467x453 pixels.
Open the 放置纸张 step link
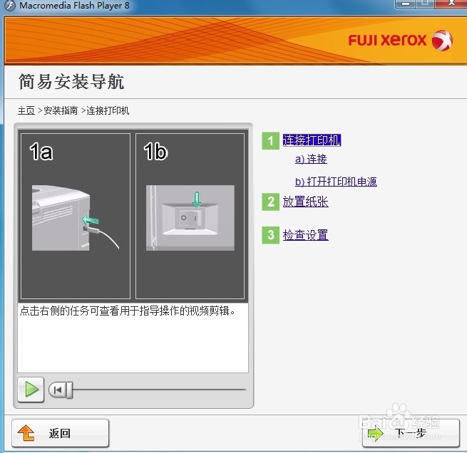click(x=305, y=202)
